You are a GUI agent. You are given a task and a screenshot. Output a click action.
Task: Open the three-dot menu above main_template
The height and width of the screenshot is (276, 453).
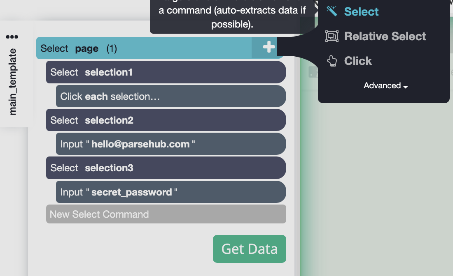pos(12,37)
